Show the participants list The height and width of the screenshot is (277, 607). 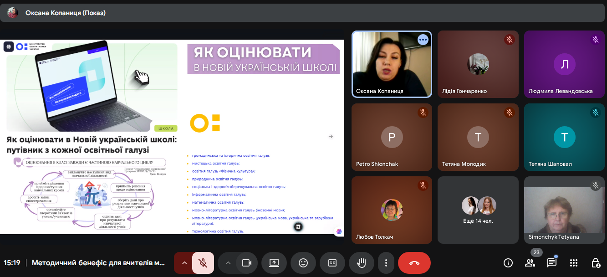point(530,263)
